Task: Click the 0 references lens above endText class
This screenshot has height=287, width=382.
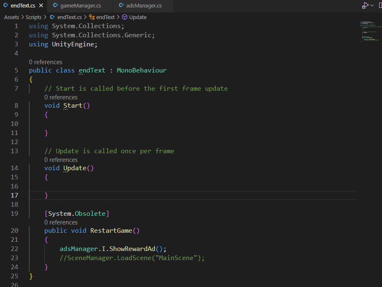Action: (x=46, y=62)
